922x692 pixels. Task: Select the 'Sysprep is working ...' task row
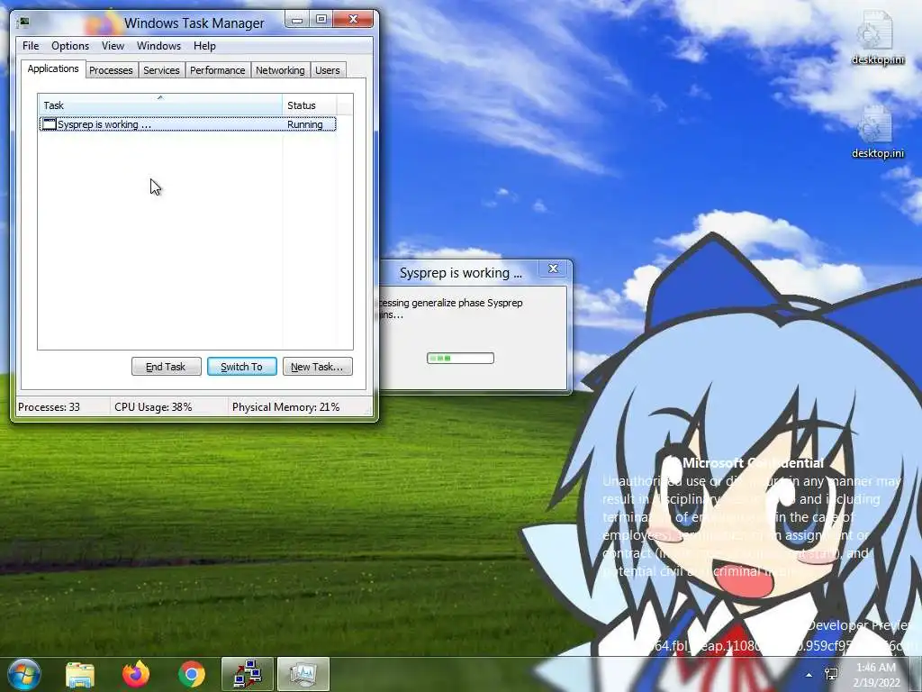click(187, 124)
